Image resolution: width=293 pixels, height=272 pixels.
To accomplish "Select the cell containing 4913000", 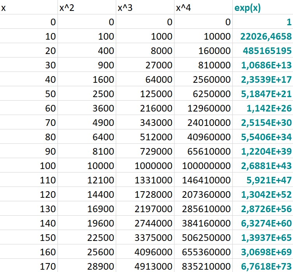I will pyautogui.click(x=145, y=266).
